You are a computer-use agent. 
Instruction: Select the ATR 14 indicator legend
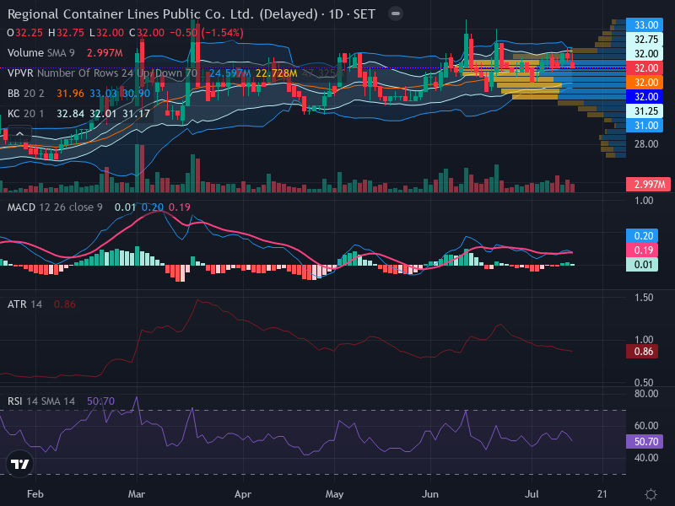click(x=24, y=304)
